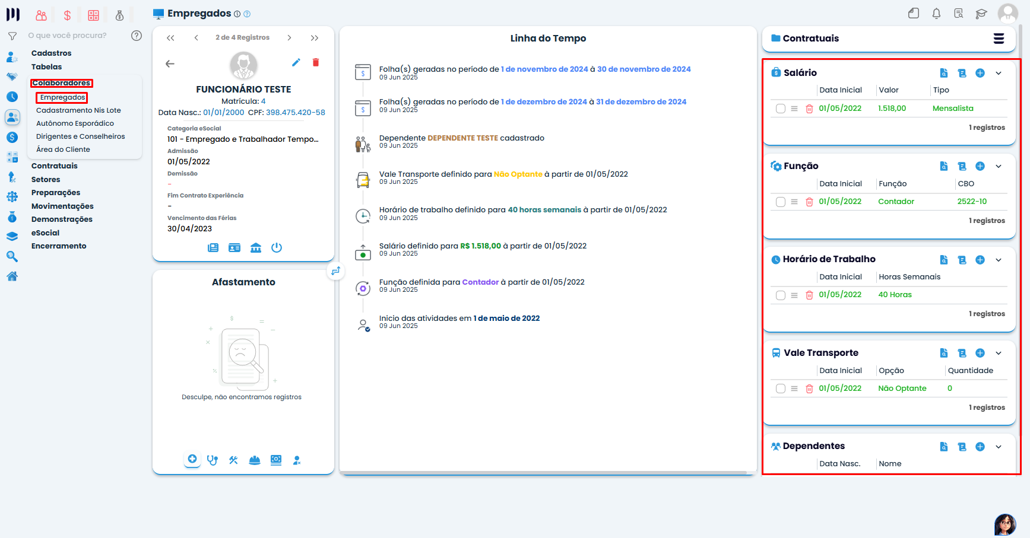Click the employee profile photo
The image size is (1030, 538).
[243, 66]
